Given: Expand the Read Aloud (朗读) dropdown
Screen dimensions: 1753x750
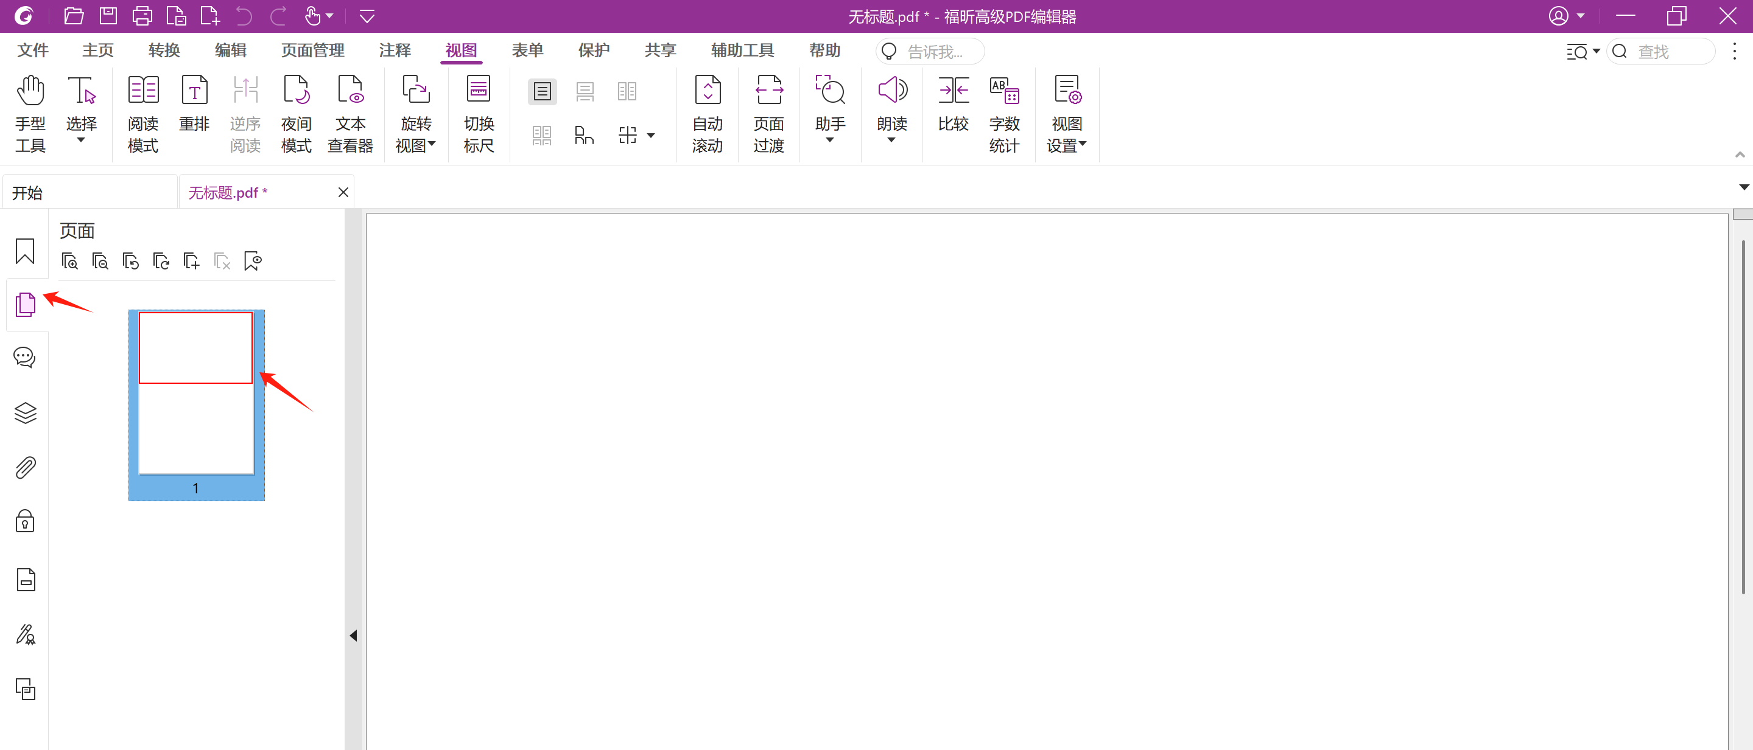Looking at the screenshot, I should [x=891, y=140].
